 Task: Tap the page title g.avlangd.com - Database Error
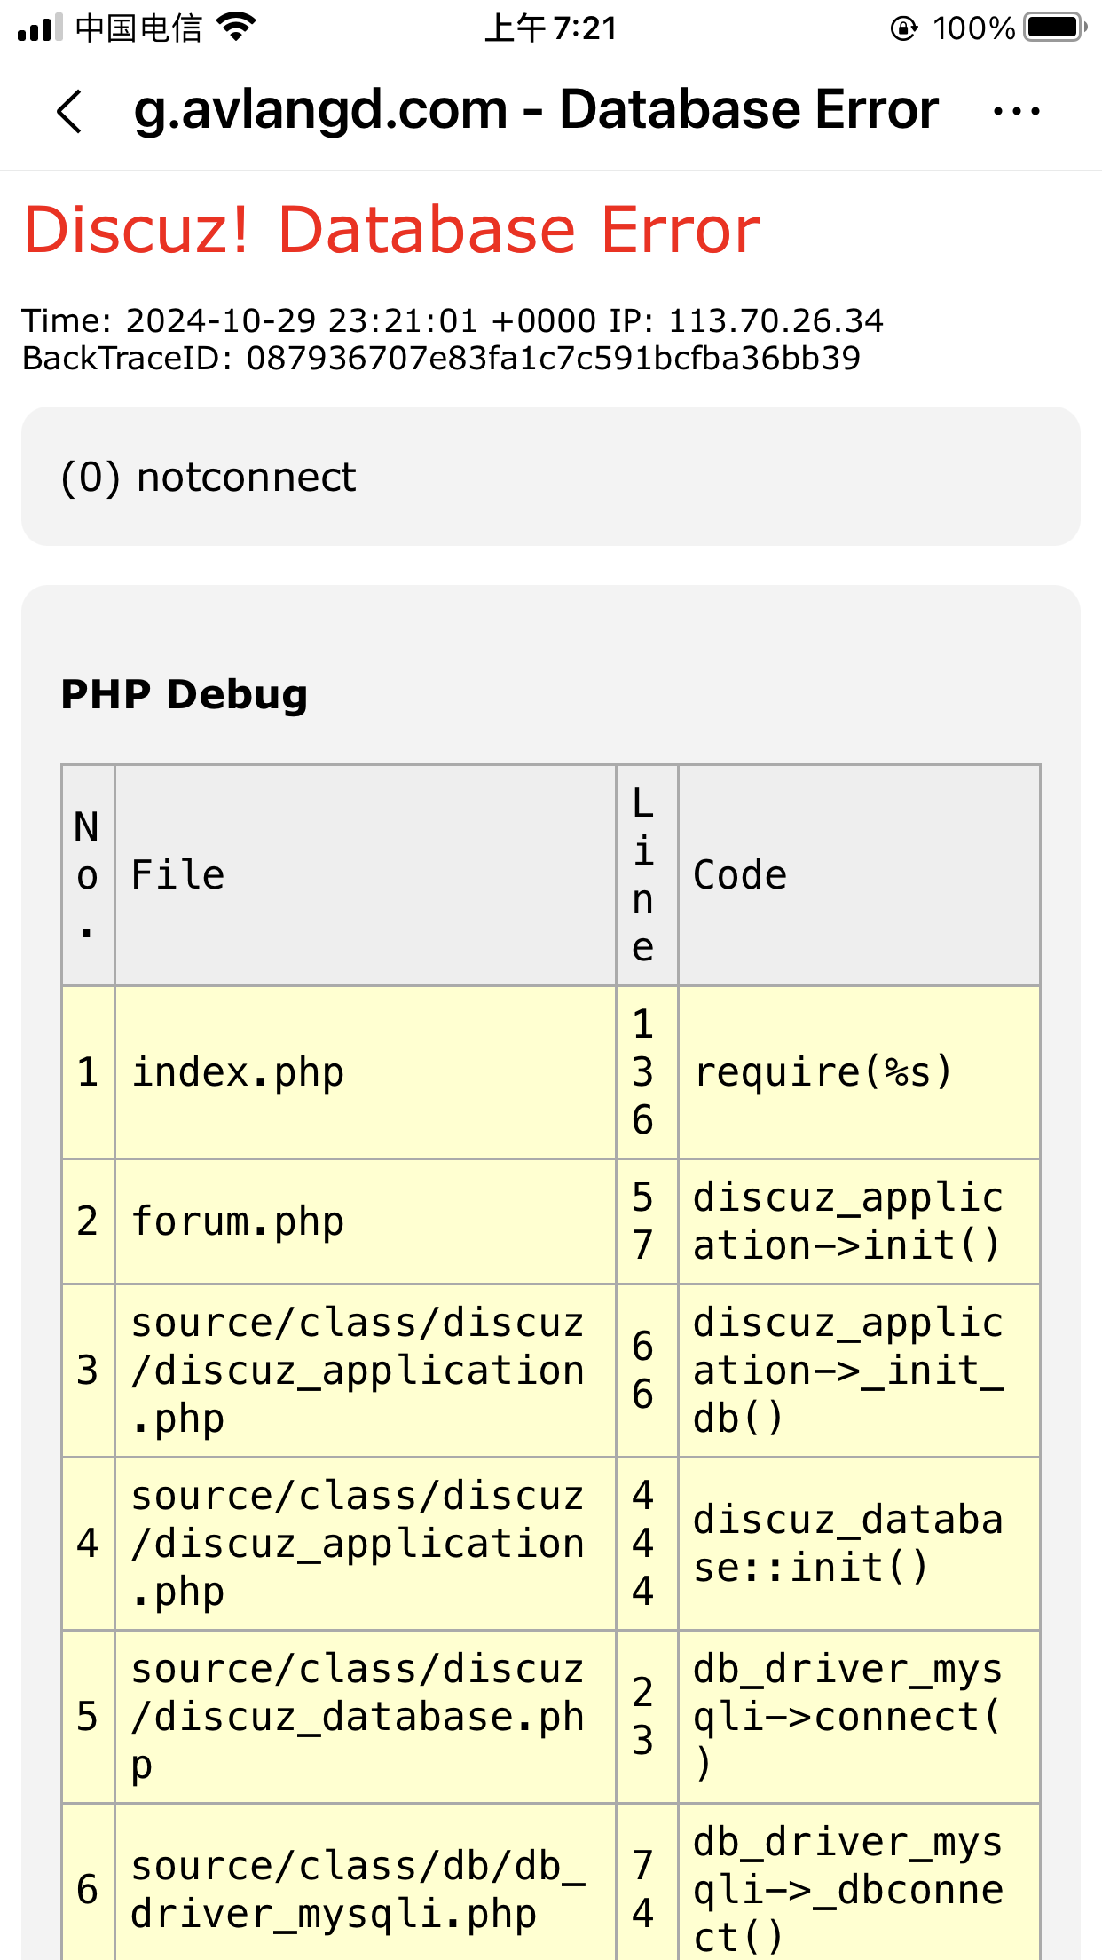coord(536,110)
